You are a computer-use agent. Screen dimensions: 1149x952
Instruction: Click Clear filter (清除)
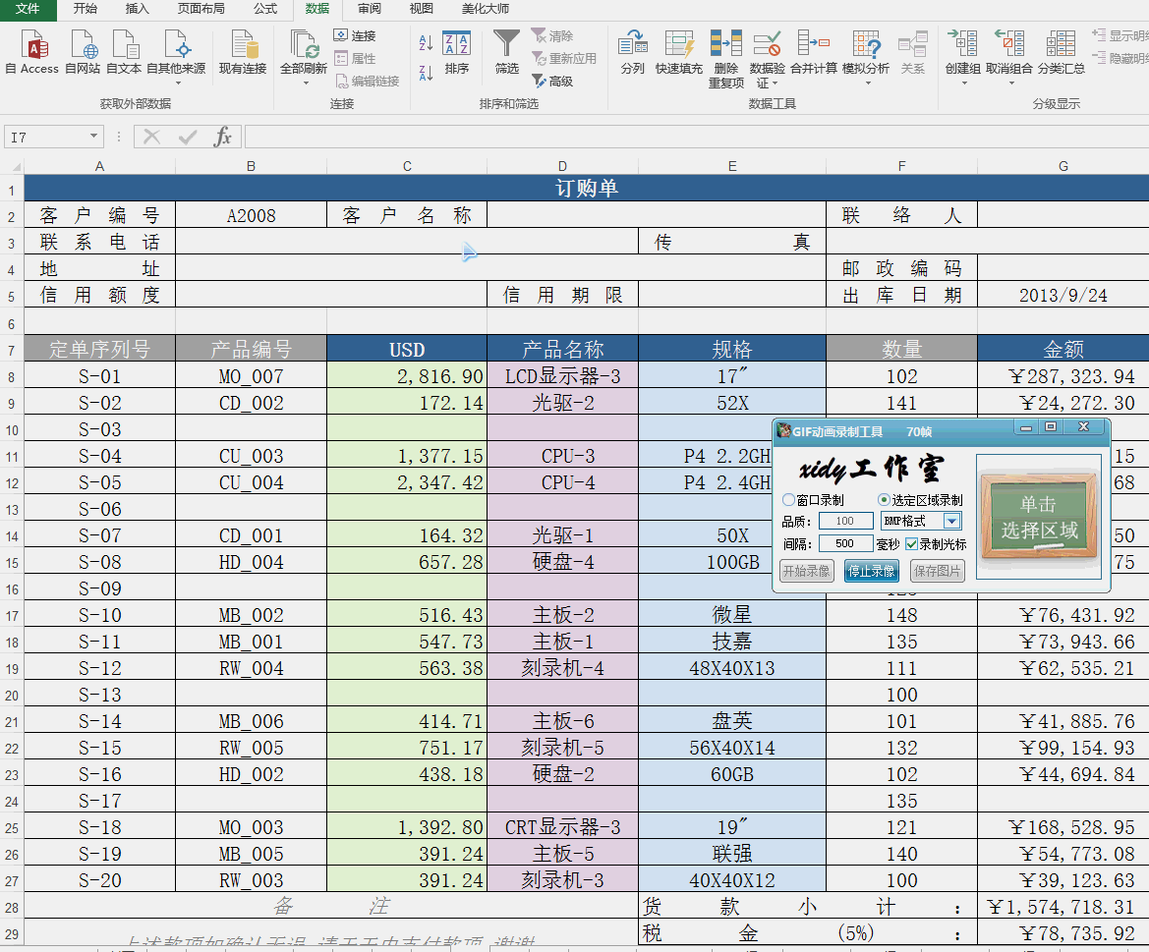pyautogui.click(x=552, y=35)
